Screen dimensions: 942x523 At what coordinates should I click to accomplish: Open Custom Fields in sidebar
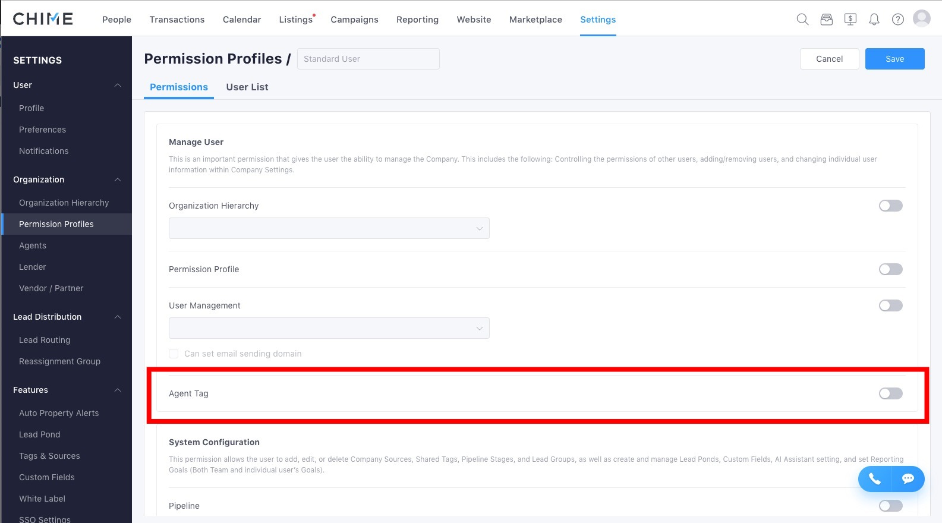(46, 477)
